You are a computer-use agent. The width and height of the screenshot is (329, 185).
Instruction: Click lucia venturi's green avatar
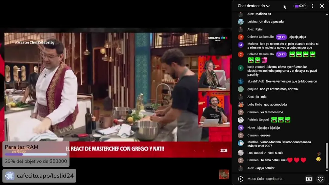[241, 68]
